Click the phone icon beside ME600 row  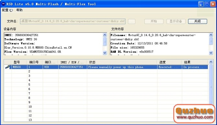pyautogui.click(x=7, y=67)
